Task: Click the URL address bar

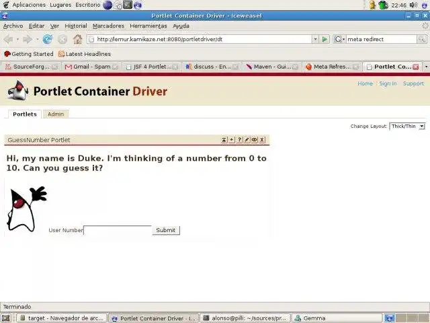Action: (200, 39)
